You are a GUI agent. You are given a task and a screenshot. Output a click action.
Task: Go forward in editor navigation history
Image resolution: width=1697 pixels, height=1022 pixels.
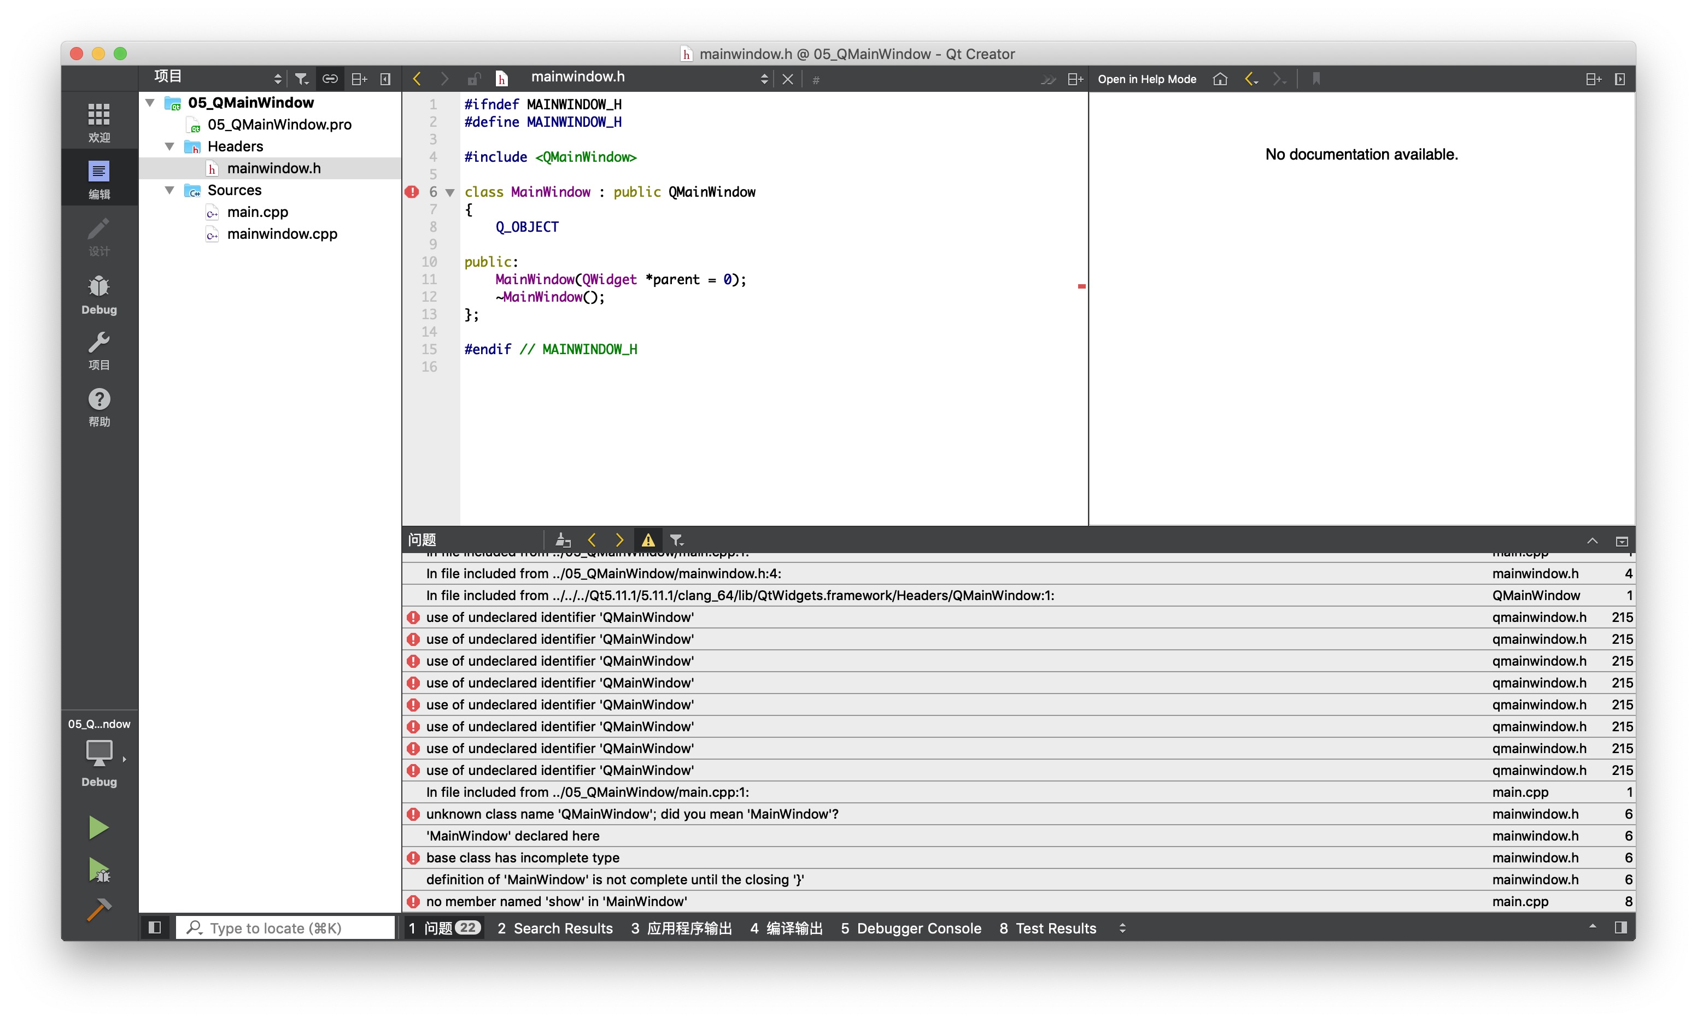(x=444, y=79)
